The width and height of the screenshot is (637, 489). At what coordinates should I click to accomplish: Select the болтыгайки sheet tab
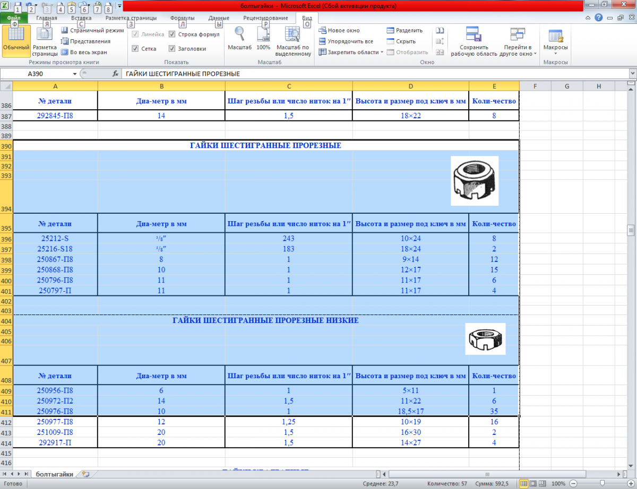point(55,474)
